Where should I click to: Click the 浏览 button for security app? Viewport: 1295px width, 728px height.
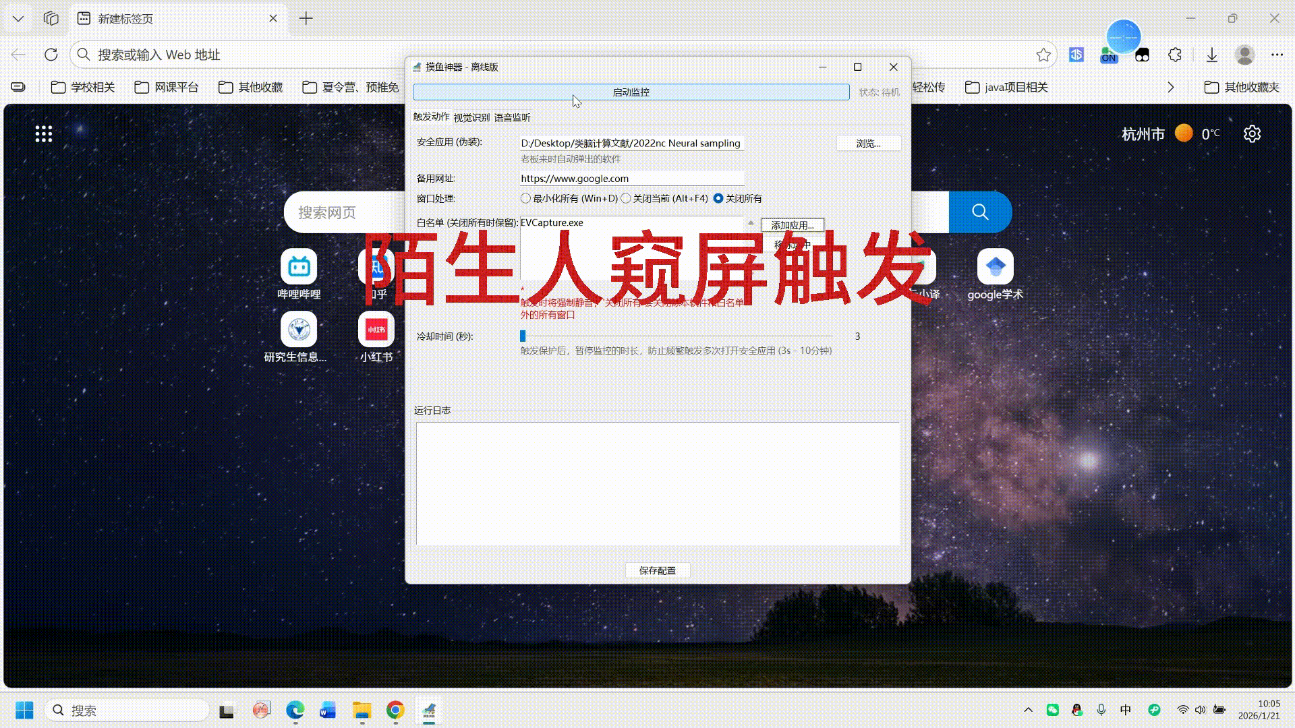868,143
